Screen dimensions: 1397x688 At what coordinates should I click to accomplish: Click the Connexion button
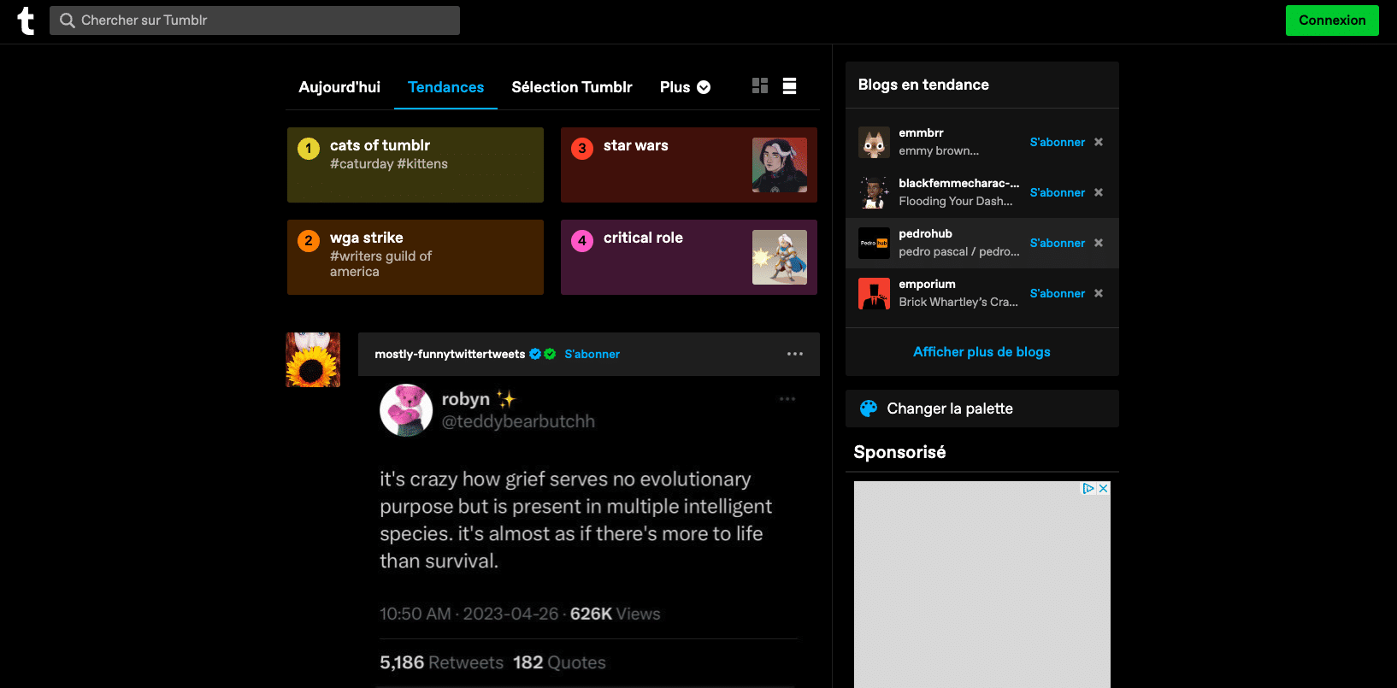click(x=1331, y=21)
